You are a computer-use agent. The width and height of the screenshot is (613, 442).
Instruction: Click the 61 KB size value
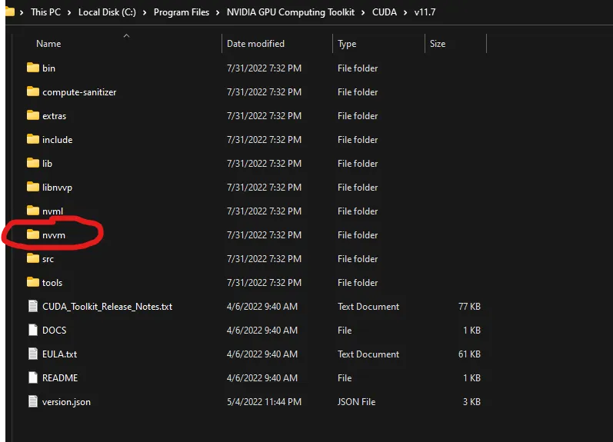469,354
